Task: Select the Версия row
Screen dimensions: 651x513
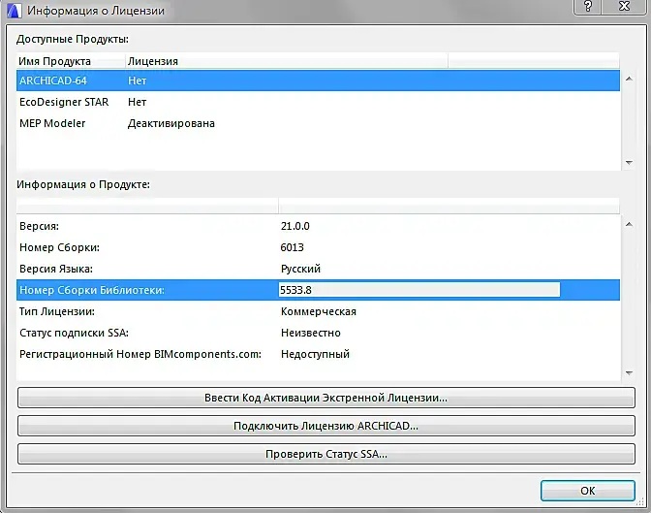Action: (318, 226)
